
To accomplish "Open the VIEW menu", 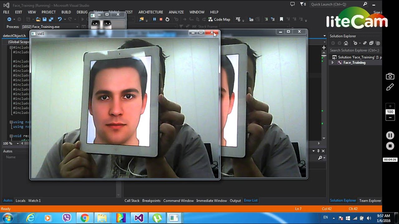I will pos(32,12).
